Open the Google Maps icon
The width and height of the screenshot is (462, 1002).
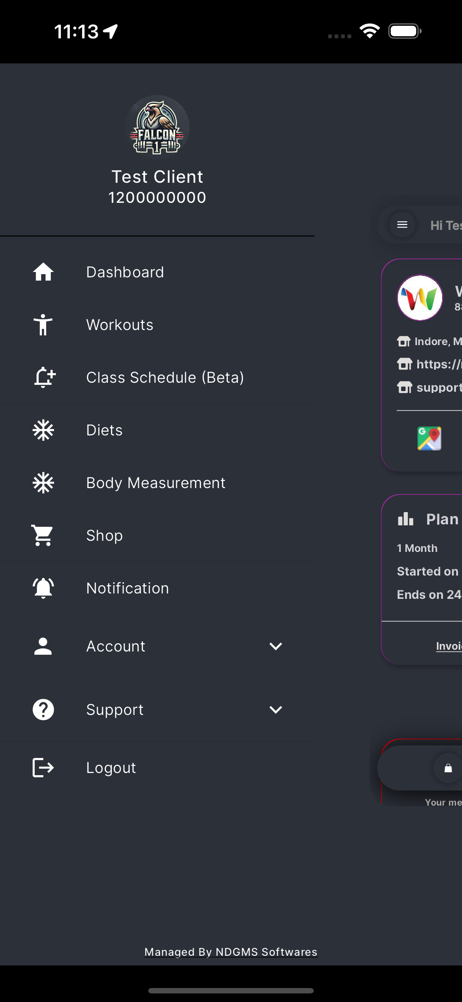pos(429,438)
